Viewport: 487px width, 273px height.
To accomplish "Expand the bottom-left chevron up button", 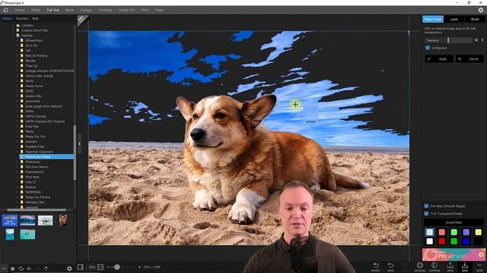I will click(x=3, y=268).
